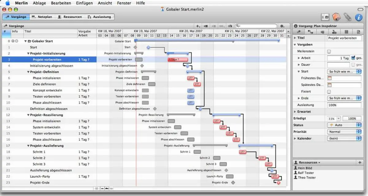Uncheck the Arbeit ges. checkbox
The width and height of the screenshot is (368, 196).
pyautogui.click(x=353, y=58)
